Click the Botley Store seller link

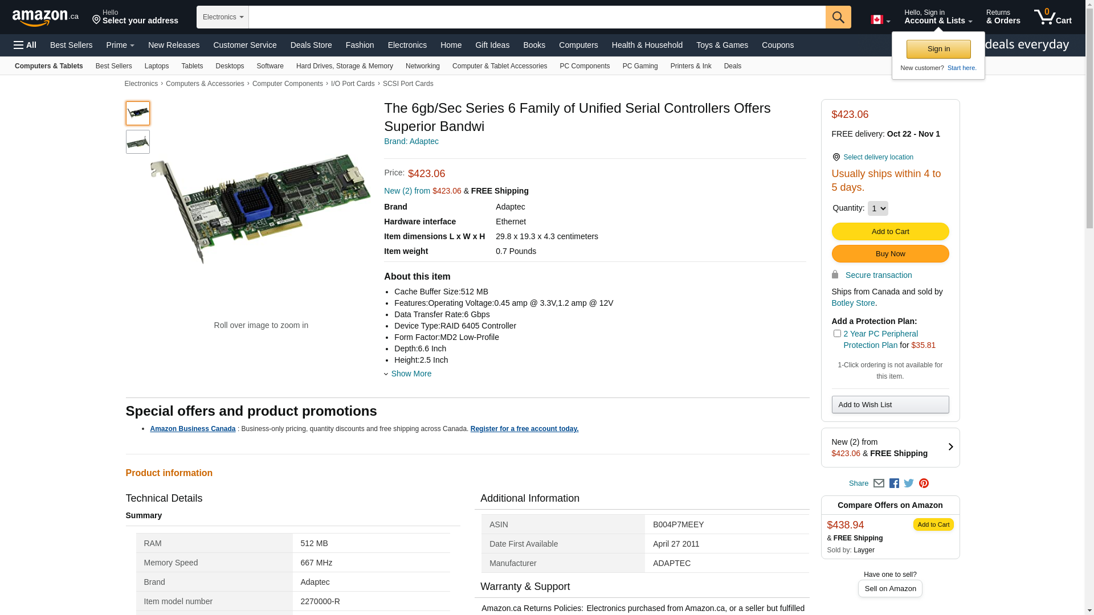852,303
